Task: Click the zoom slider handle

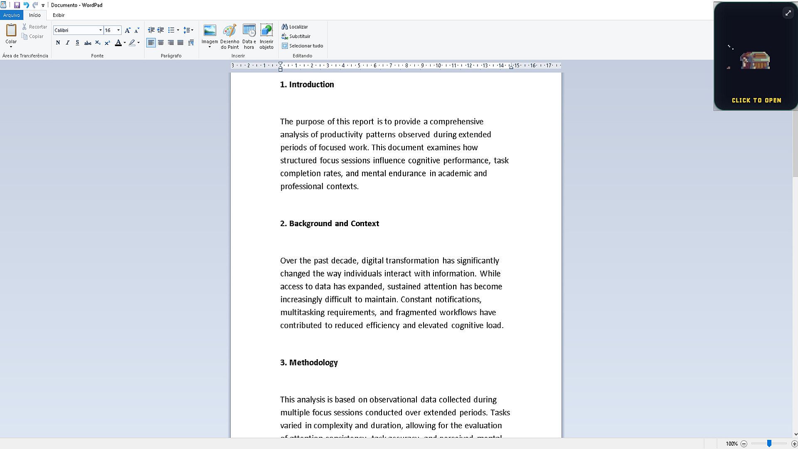Action: coord(769,444)
